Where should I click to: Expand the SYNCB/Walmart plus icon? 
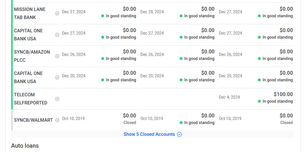57,120
